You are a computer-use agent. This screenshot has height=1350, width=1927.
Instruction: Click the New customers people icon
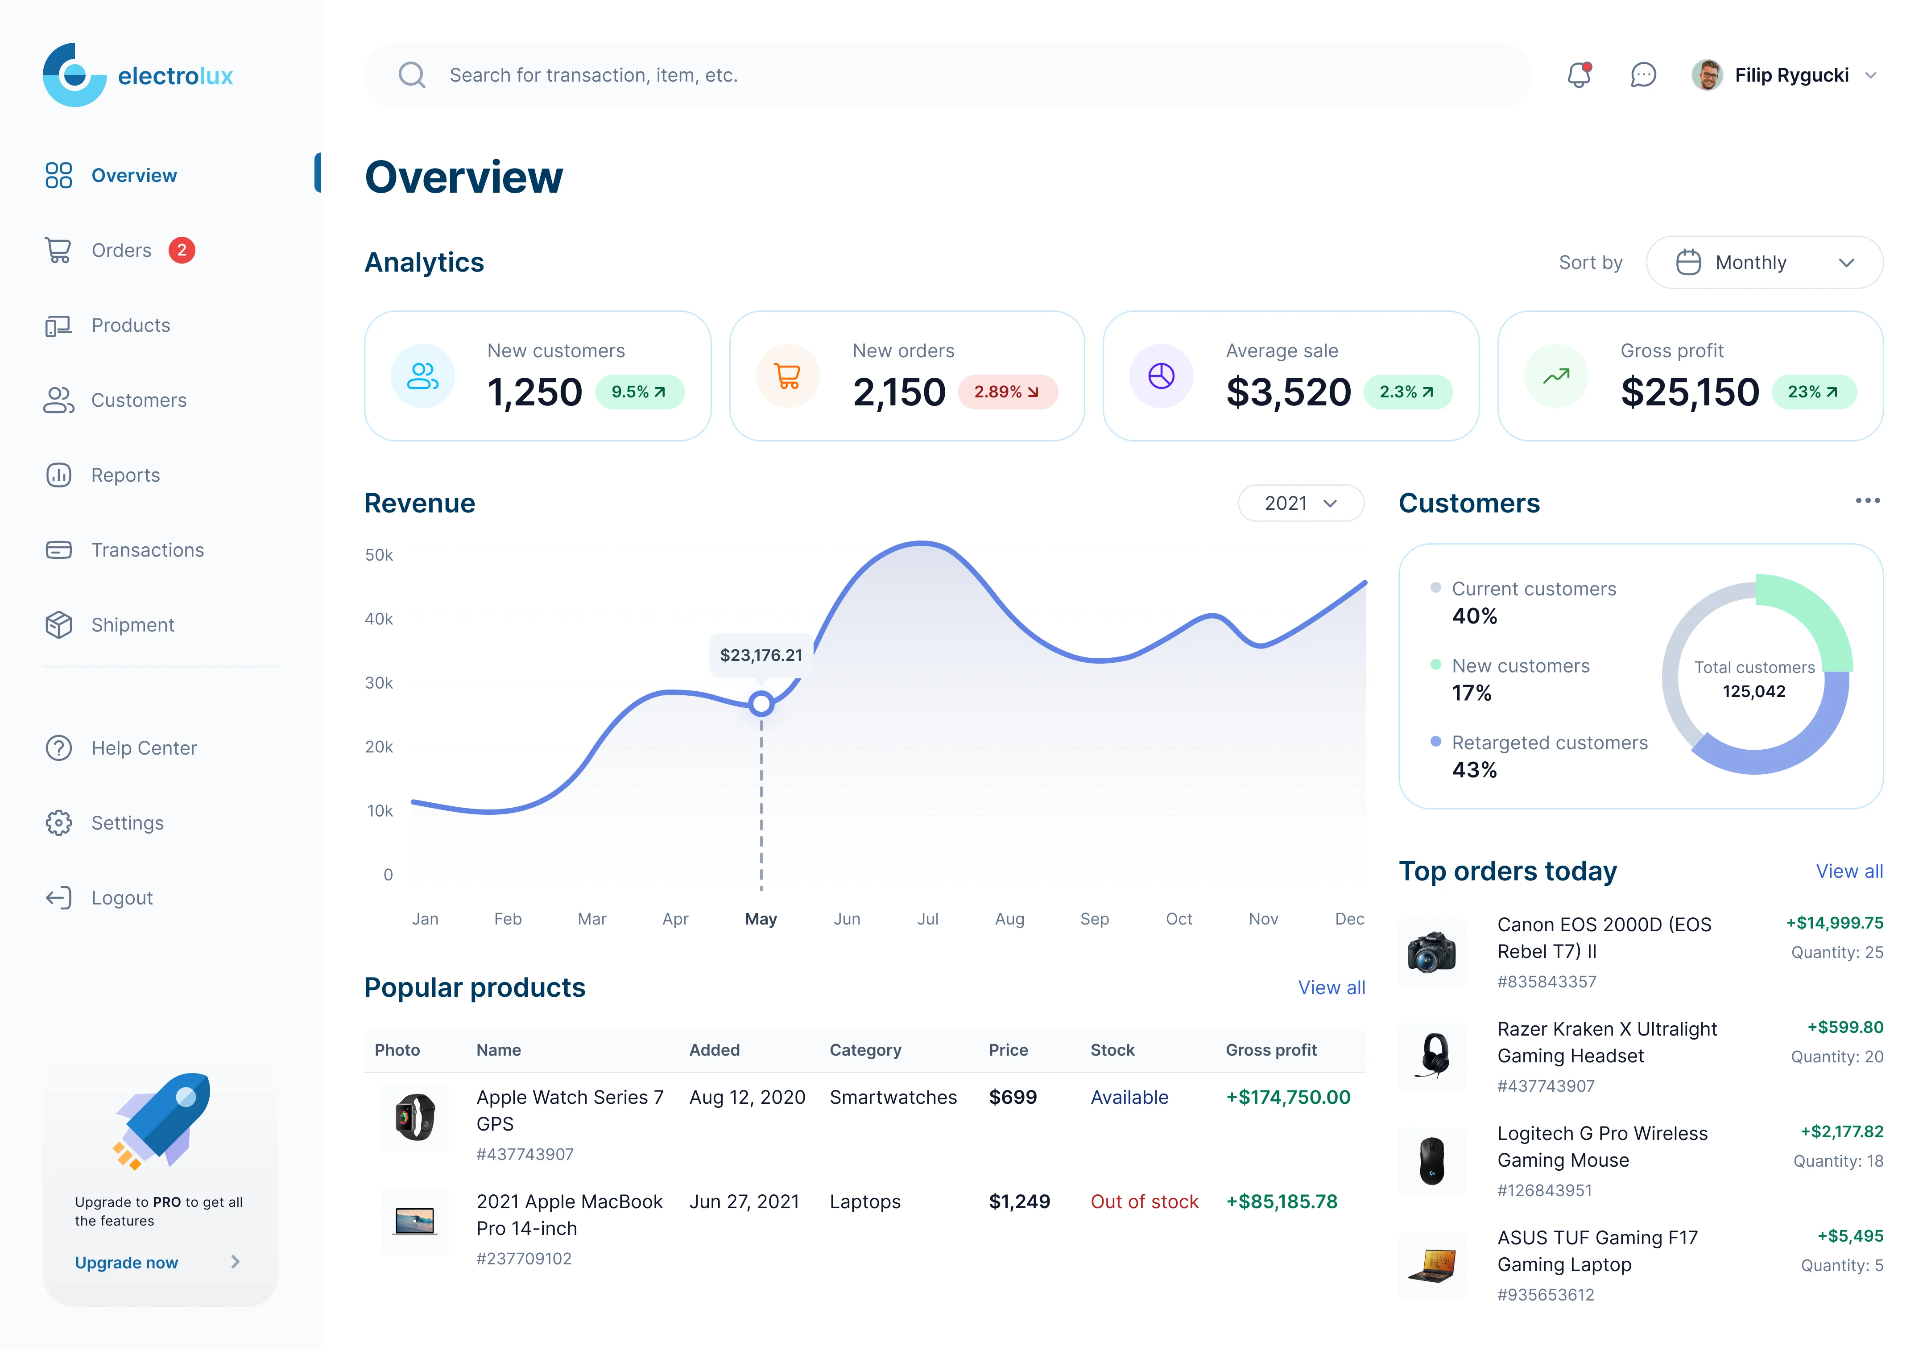coord(422,376)
